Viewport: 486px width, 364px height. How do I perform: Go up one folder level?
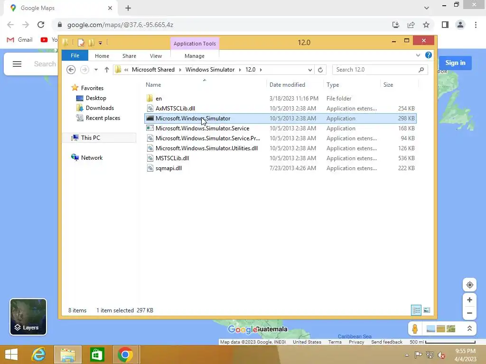point(107,70)
